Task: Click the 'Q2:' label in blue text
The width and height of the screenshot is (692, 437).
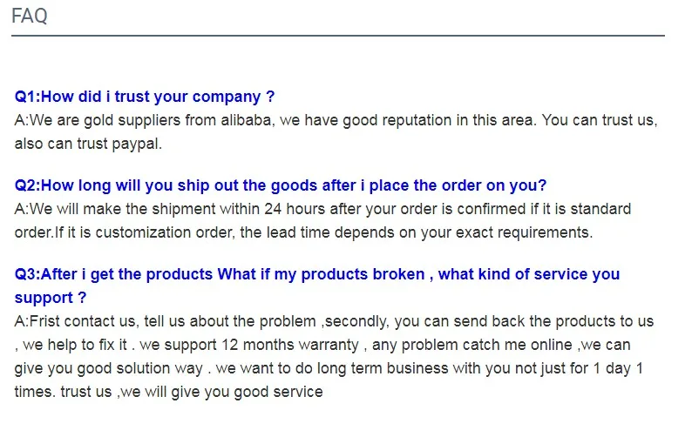Action: click(27, 185)
